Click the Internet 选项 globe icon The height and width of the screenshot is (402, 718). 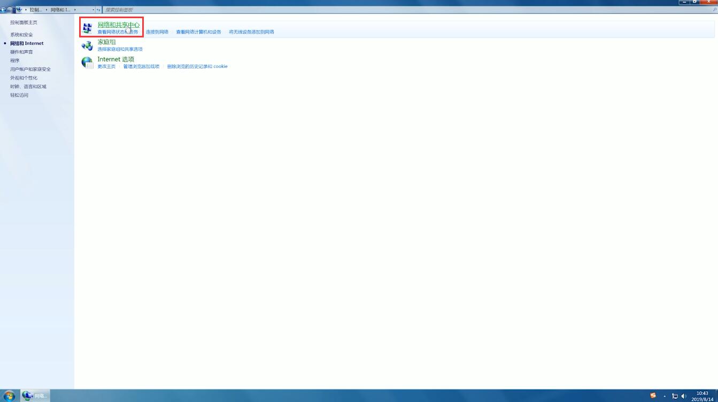point(87,63)
